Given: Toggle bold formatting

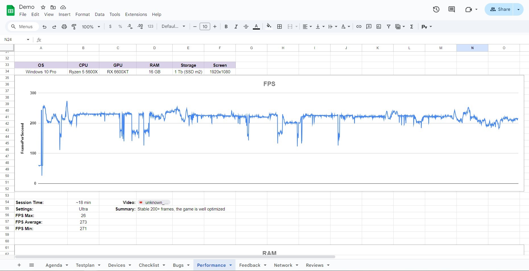Looking at the screenshot, I should [226, 27].
